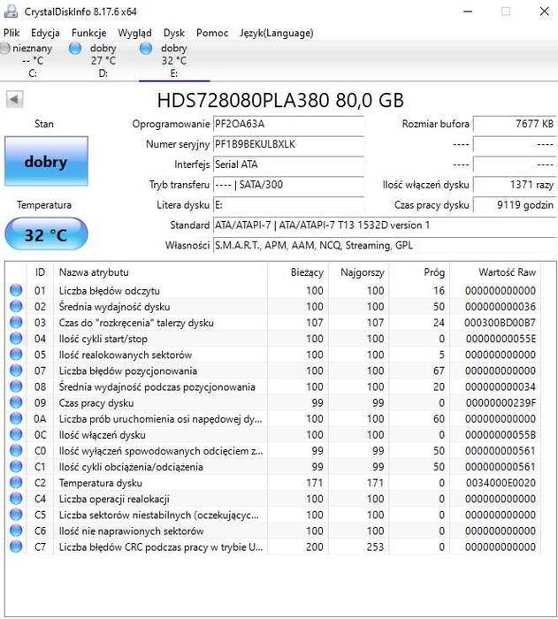
Task: Click status orb for attribute 07 błędów pozycjonowania
Action: click(16, 371)
